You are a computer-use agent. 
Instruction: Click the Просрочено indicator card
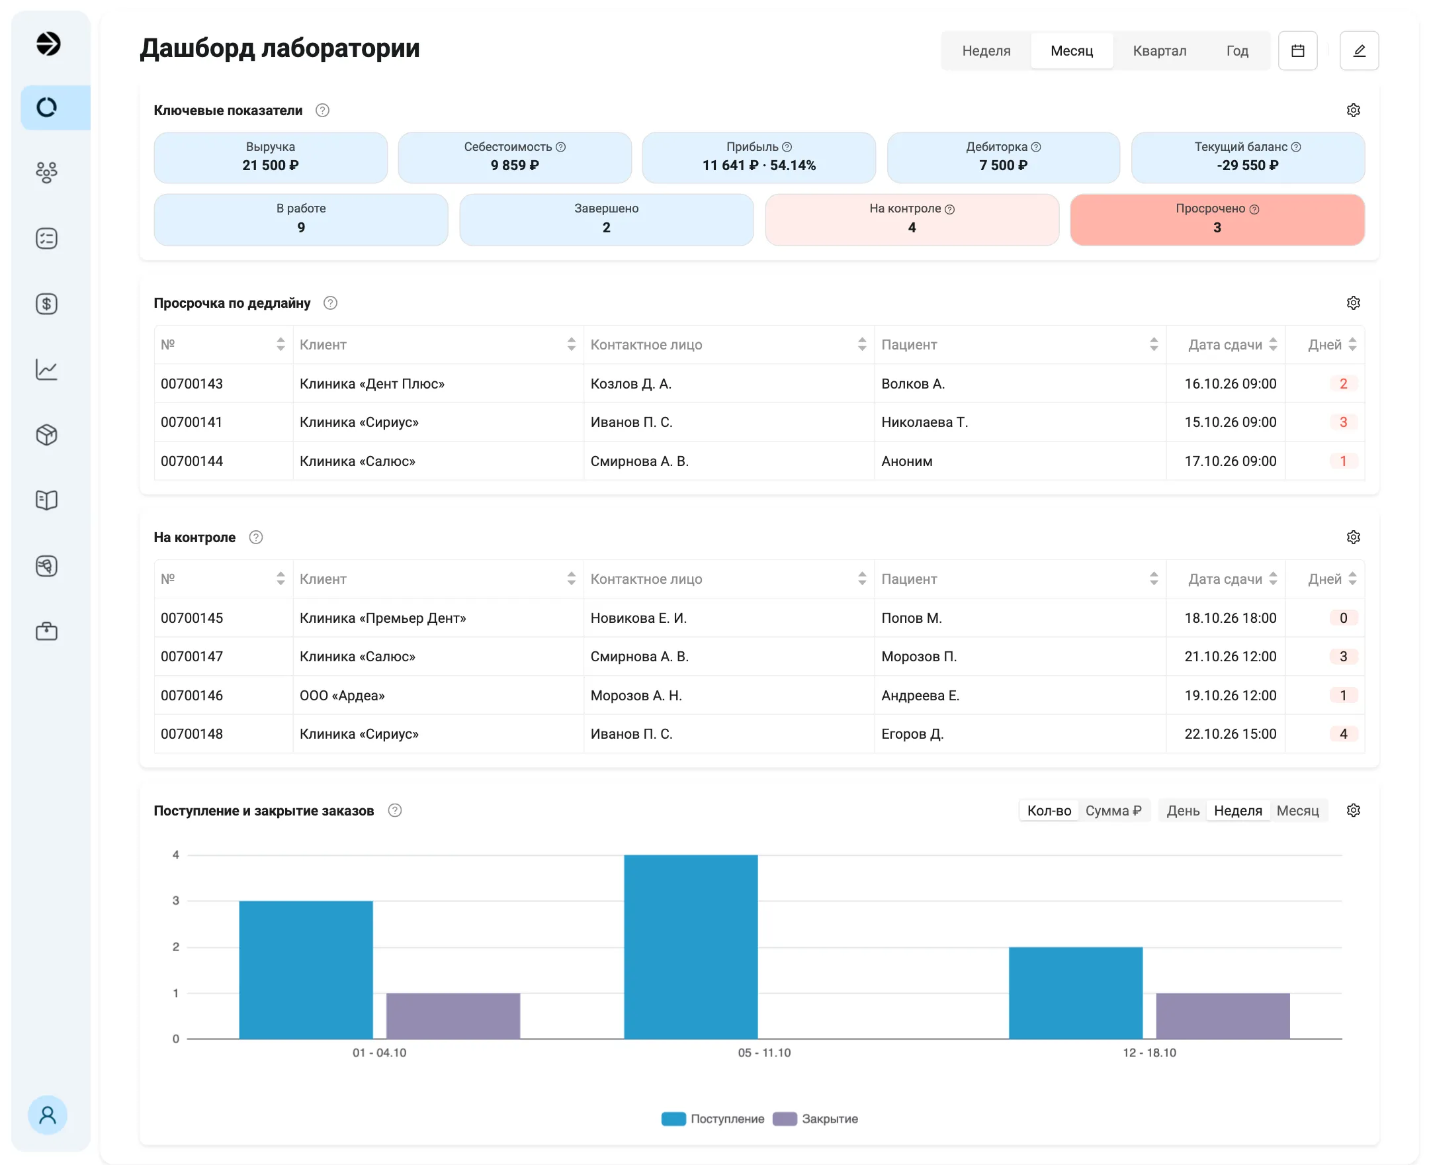point(1217,220)
